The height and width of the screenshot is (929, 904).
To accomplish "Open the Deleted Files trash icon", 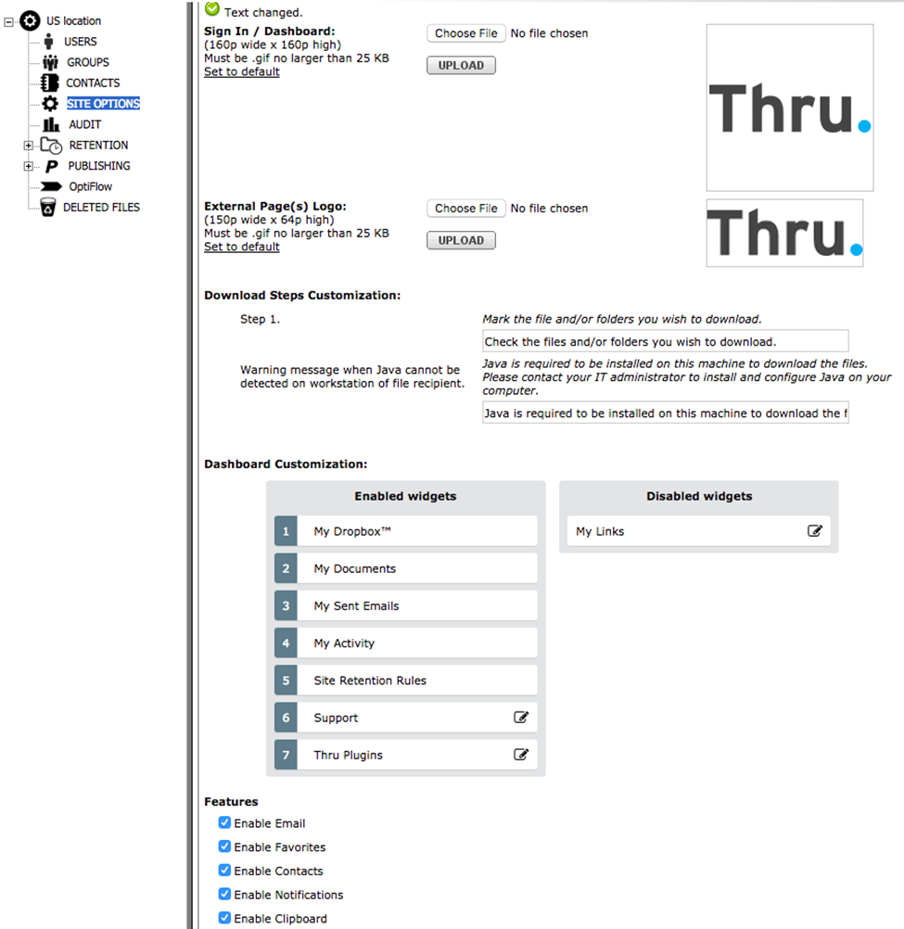I will tap(47, 208).
